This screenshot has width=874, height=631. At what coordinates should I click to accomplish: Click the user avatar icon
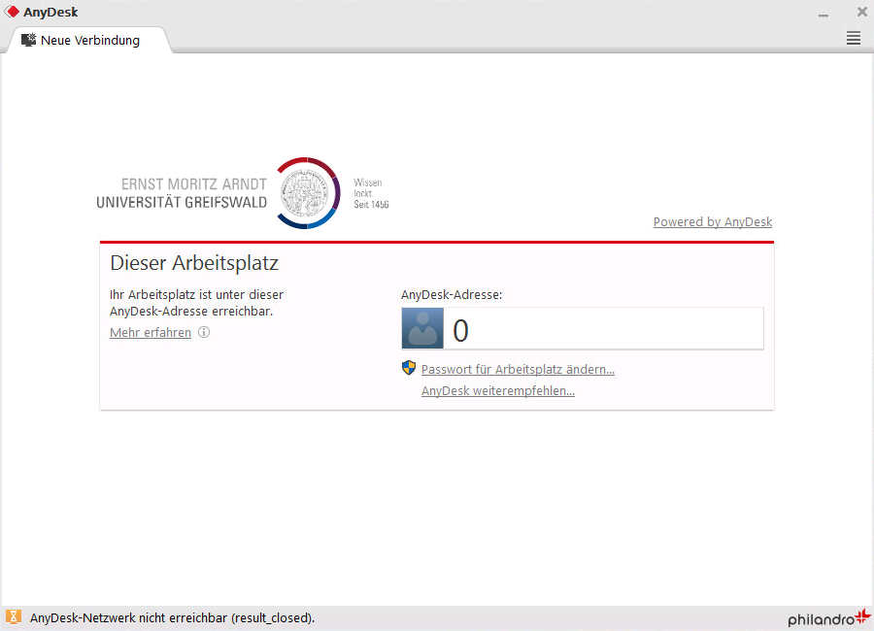(x=422, y=329)
